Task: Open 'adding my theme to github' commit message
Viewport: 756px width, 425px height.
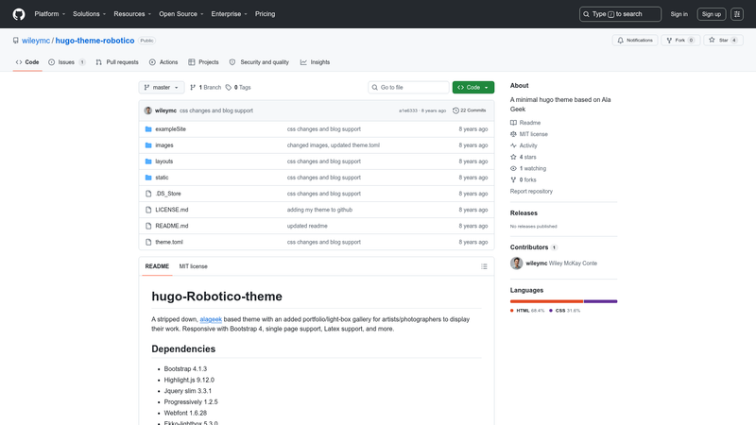Action: [319, 210]
